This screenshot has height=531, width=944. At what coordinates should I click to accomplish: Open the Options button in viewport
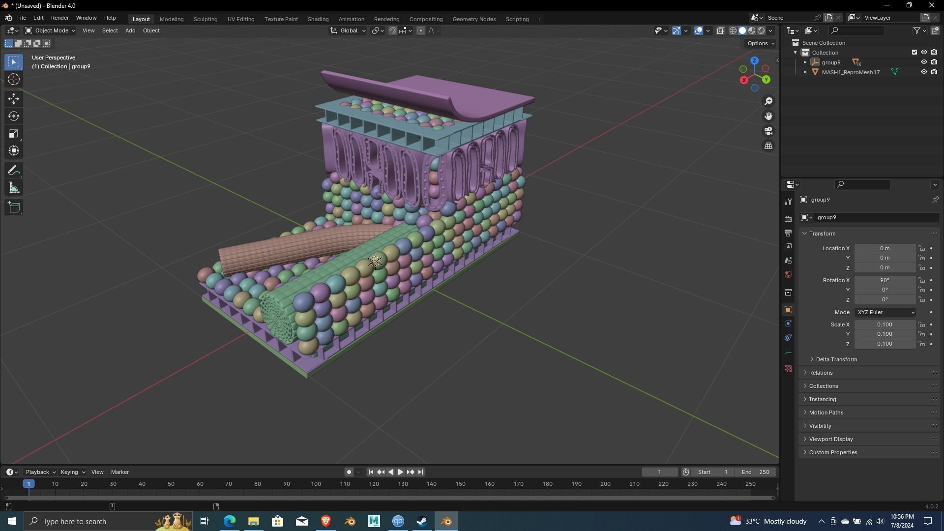pyautogui.click(x=760, y=43)
